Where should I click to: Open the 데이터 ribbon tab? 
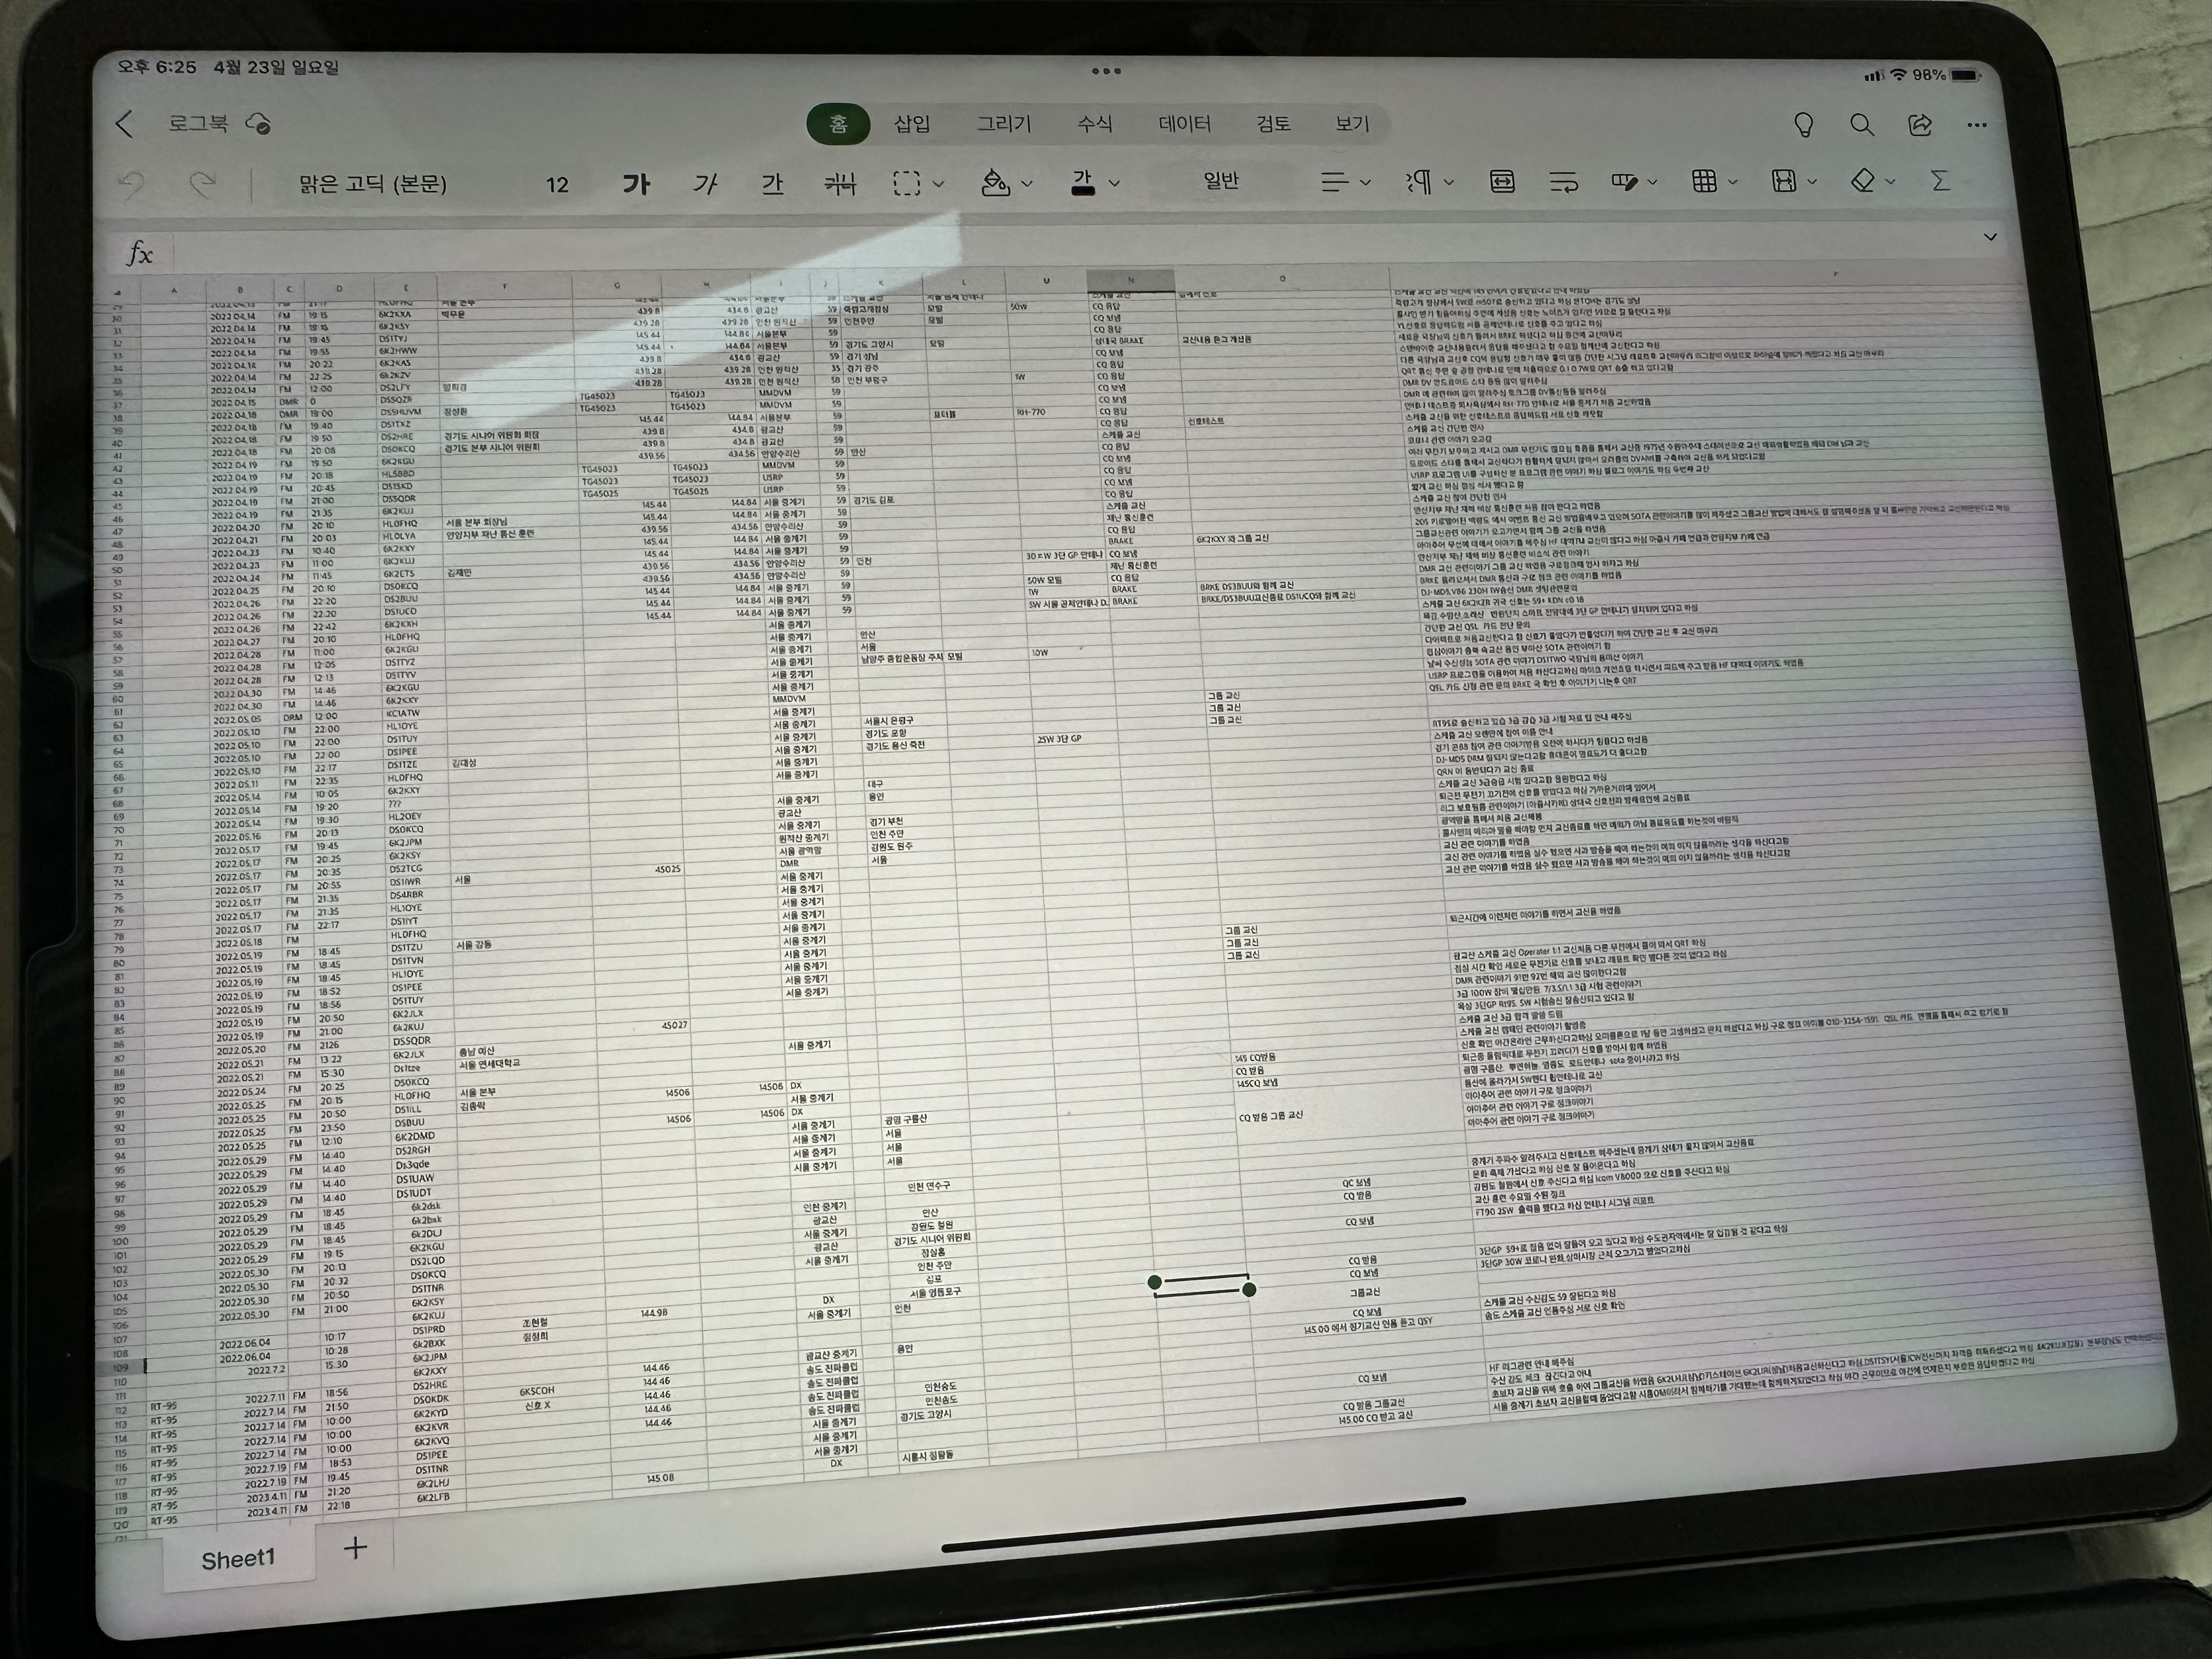pyautogui.click(x=1184, y=124)
